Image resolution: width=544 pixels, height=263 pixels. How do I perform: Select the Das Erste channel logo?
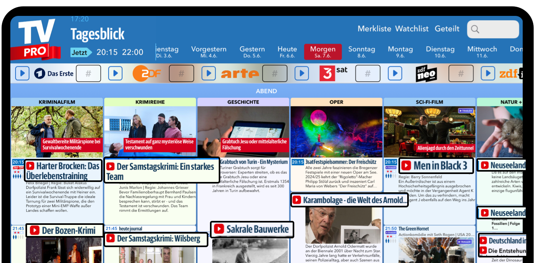pyautogui.click(x=54, y=73)
